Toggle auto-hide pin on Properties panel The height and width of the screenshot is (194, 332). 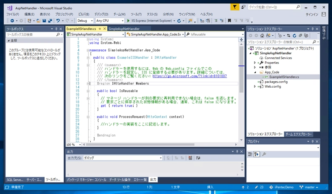[x=312, y=141]
